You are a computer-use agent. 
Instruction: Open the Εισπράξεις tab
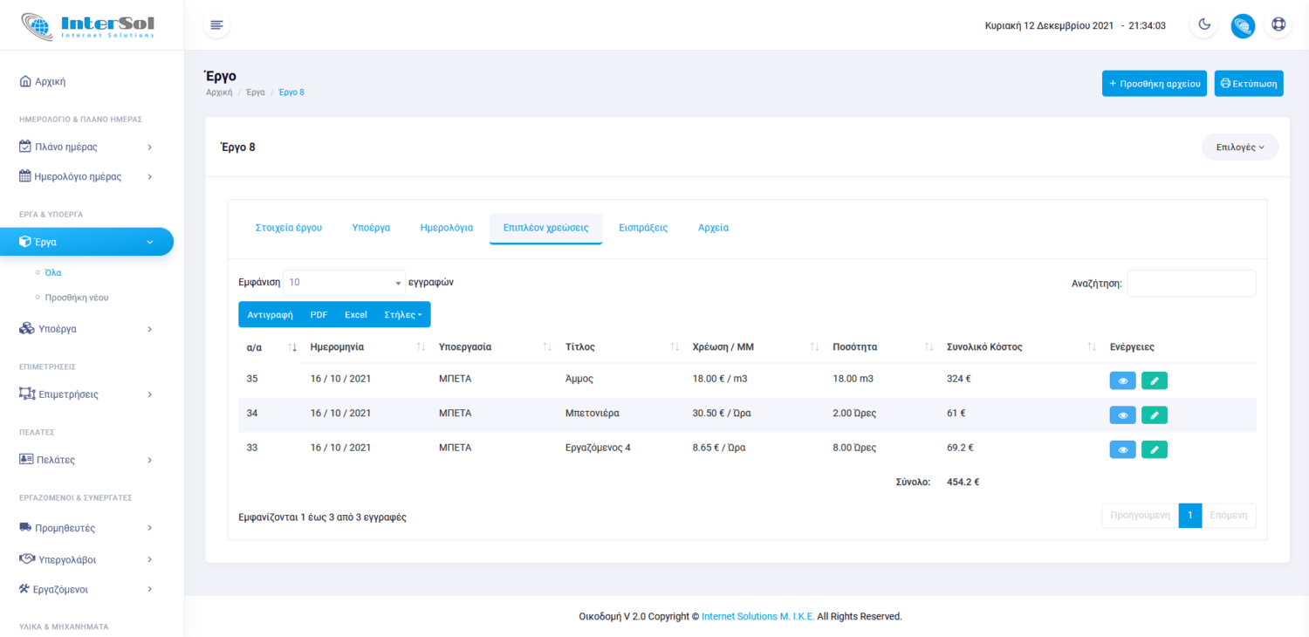pyautogui.click(x=643, y=228)
